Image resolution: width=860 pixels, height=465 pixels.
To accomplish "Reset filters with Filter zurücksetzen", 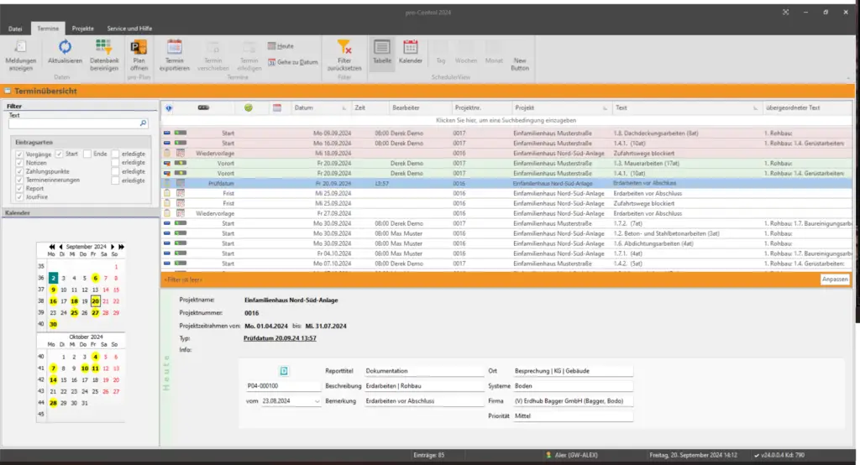I will (343, 55).
